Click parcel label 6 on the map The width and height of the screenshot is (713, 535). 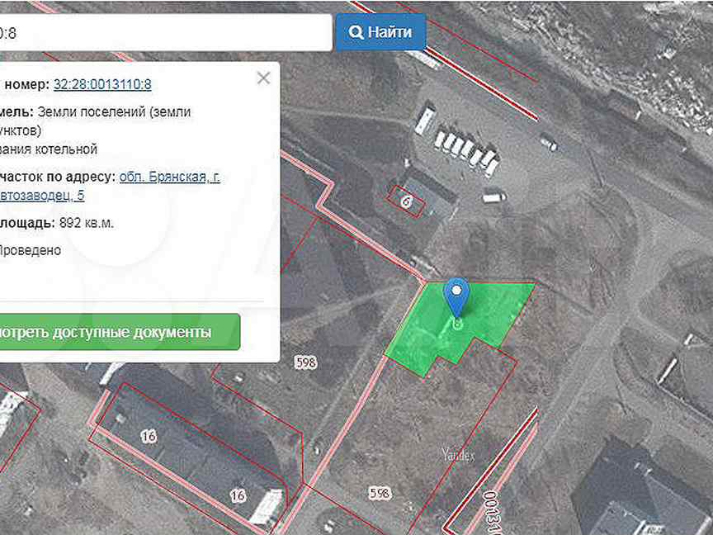pos(406,201)
